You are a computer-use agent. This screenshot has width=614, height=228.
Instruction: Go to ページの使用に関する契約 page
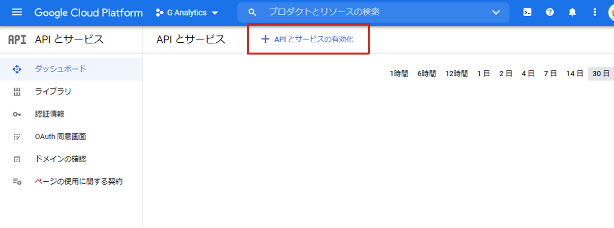79,182
